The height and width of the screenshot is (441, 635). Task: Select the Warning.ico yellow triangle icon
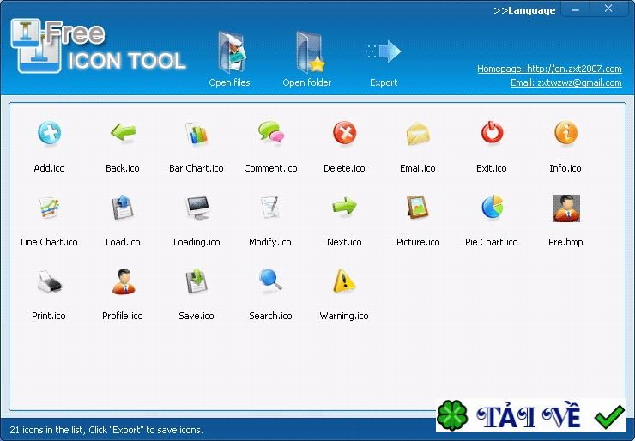[x=344, y=281]
